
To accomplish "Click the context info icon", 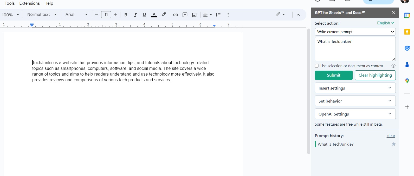I will 393,66.
